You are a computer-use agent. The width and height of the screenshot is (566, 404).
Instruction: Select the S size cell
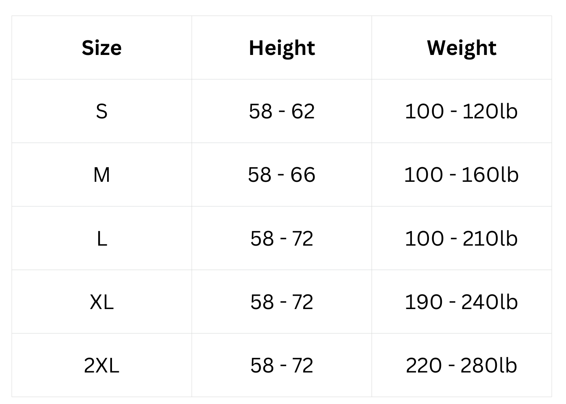[x=101, y=111]
